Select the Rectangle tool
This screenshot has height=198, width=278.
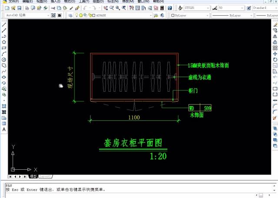[4, 48]
